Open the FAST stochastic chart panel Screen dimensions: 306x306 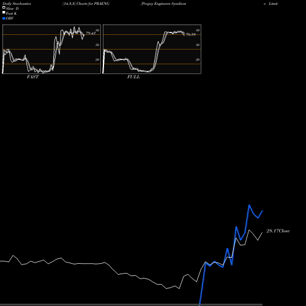tap(51, 49)
